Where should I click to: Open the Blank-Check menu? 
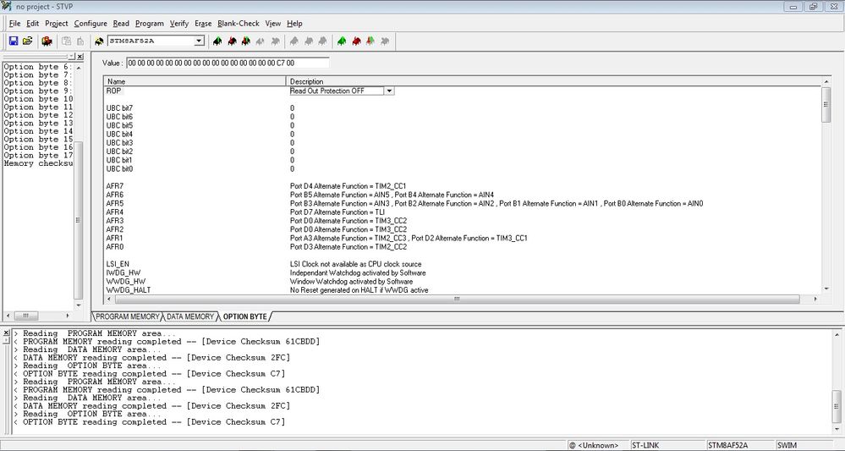(239, 24)
